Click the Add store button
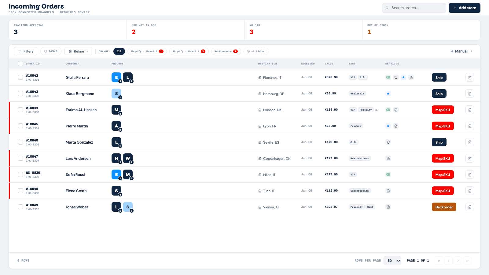Image resolution: width=489 pixels, height=275 pixels. coord(464,8)
